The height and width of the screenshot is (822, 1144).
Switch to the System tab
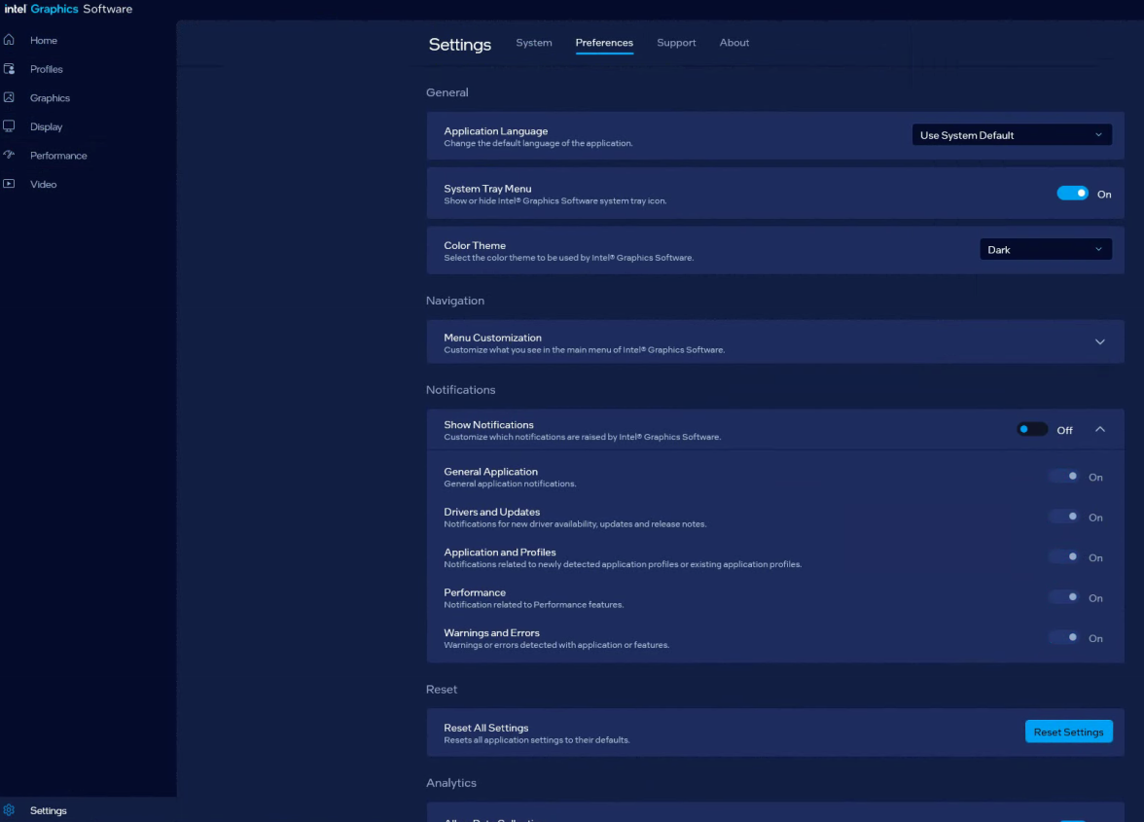[533, 43]
